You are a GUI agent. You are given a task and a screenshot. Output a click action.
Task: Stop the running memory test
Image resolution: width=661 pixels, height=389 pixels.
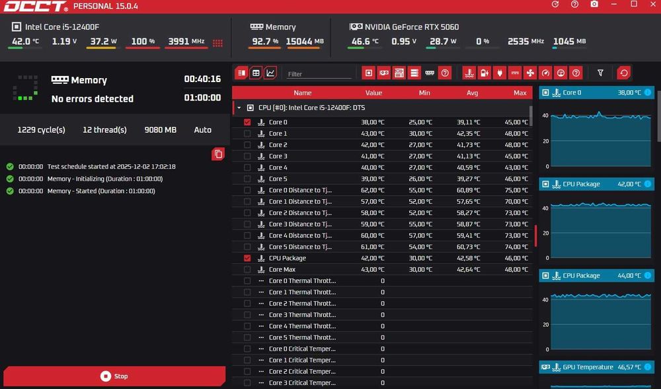pyautogui.click(x=114, y=376)
